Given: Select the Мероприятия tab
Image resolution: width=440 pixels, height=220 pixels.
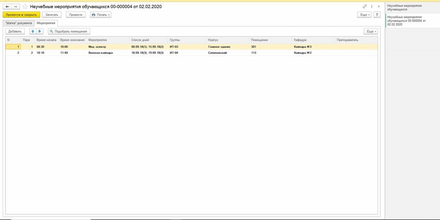Looking at the screenshot, I should (x=46, y=23).
